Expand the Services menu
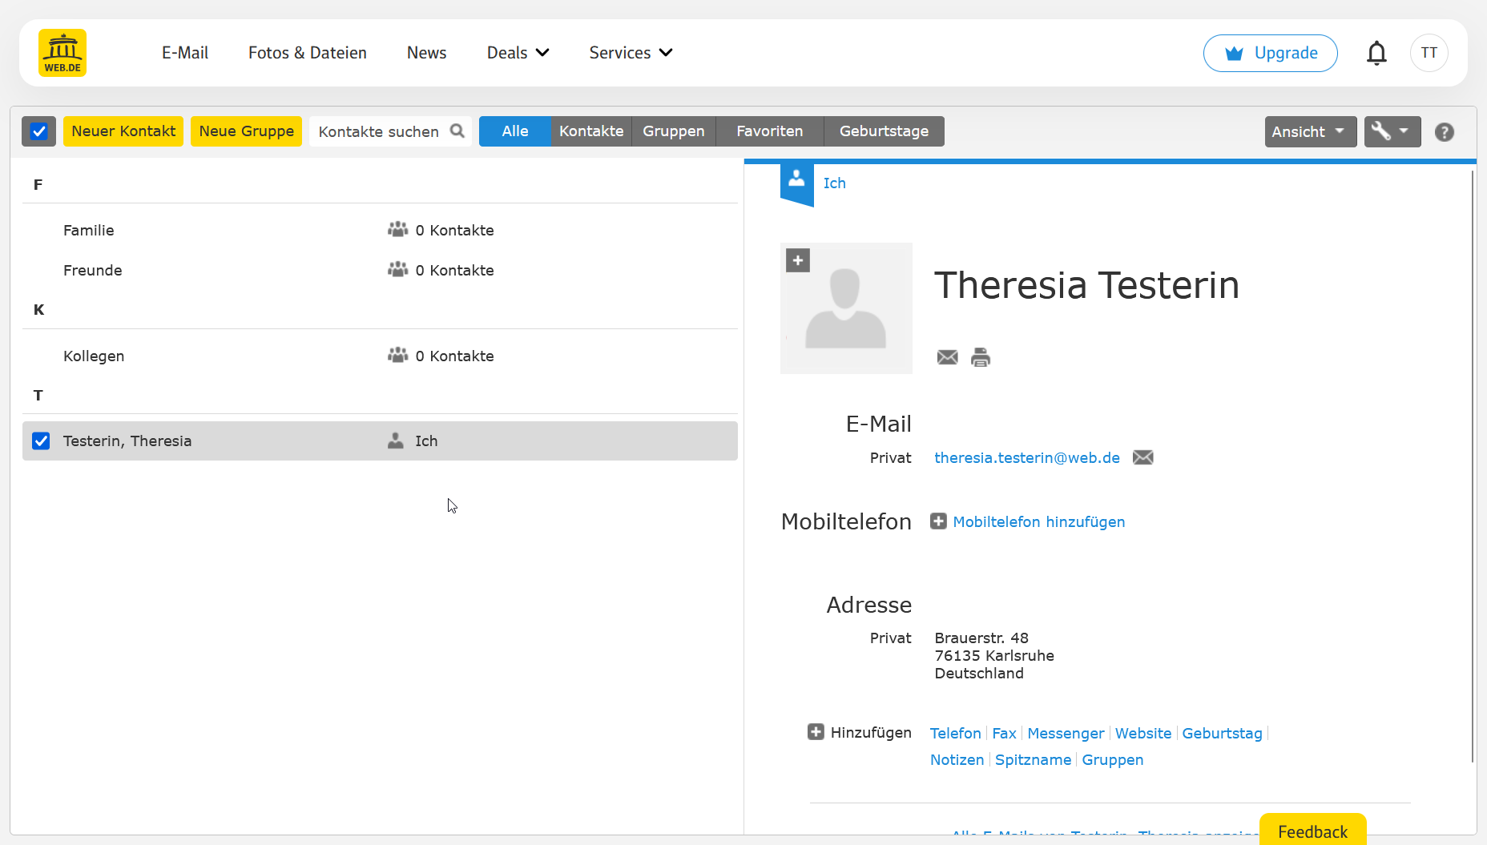Image resolution: width=1487 pixels, height=845 pixels. [631, 53]
